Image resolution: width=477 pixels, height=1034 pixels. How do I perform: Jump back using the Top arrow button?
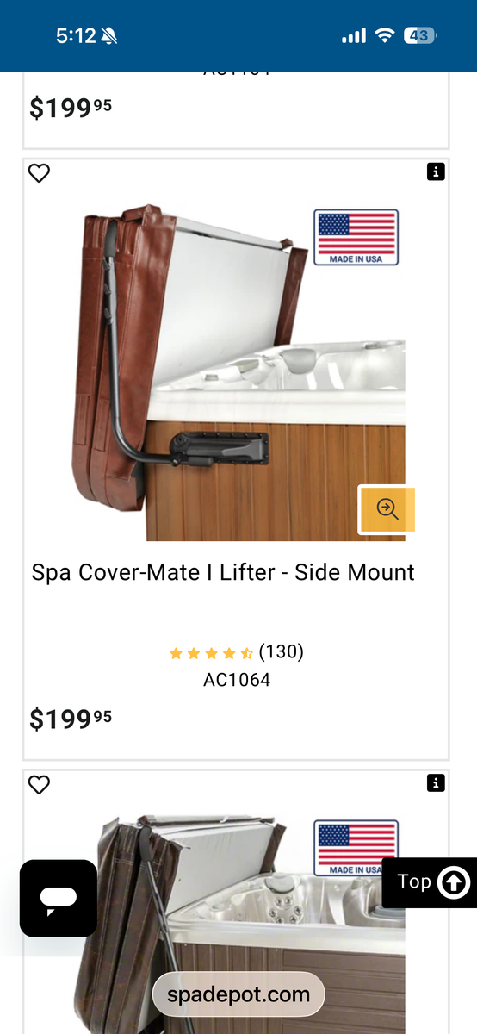[430, 882]
